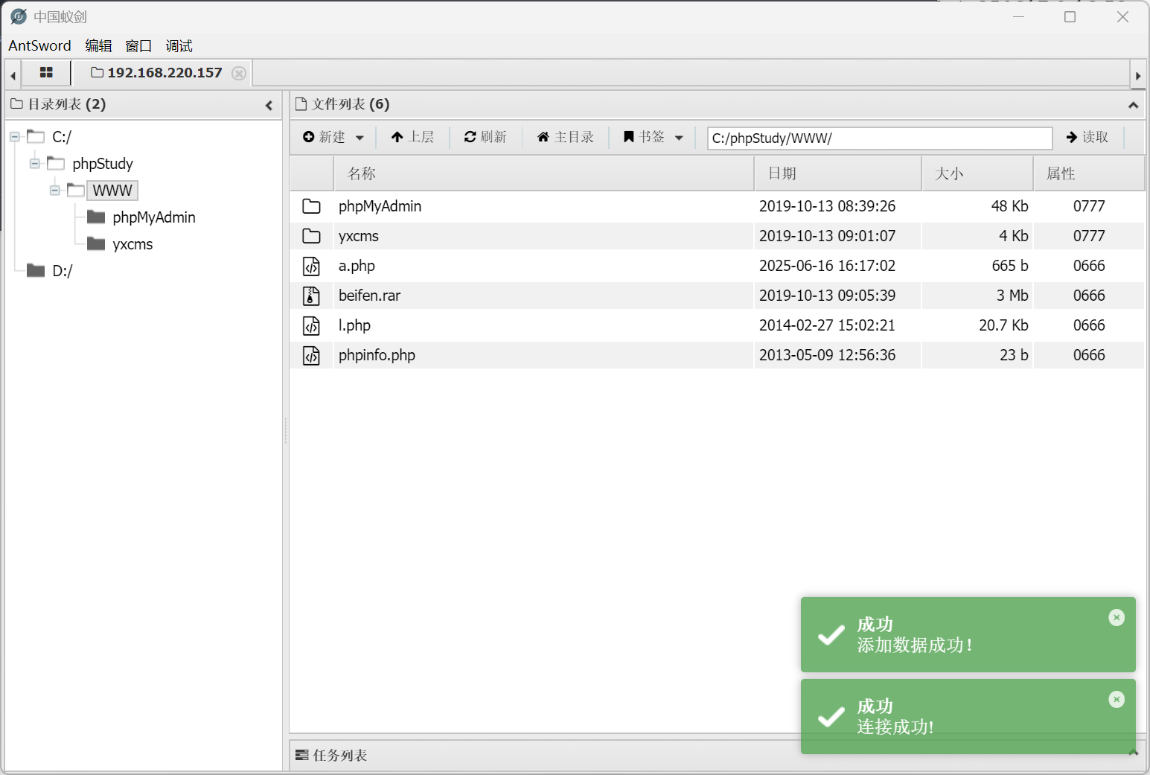
Task: Select a.php in file list
Action: (717, 266)
